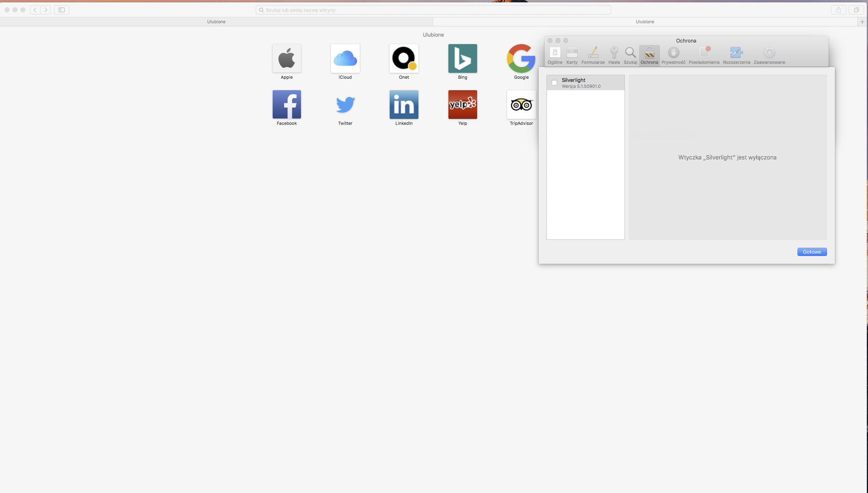Screen dimensions: 868x493
Task: Toggle the sidebar button in toolbar
Action: (x=61, y=10)
